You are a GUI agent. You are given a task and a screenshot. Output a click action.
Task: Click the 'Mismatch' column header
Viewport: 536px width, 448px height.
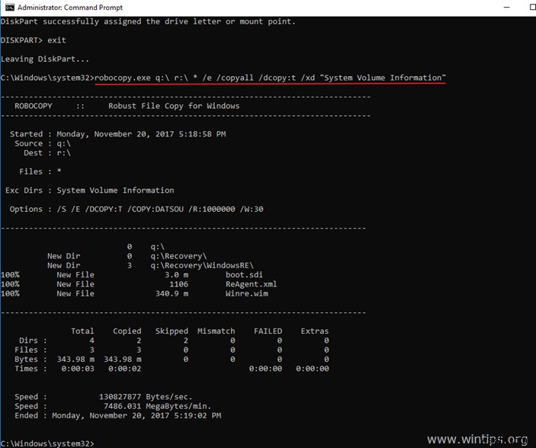(x=216, y=331)
